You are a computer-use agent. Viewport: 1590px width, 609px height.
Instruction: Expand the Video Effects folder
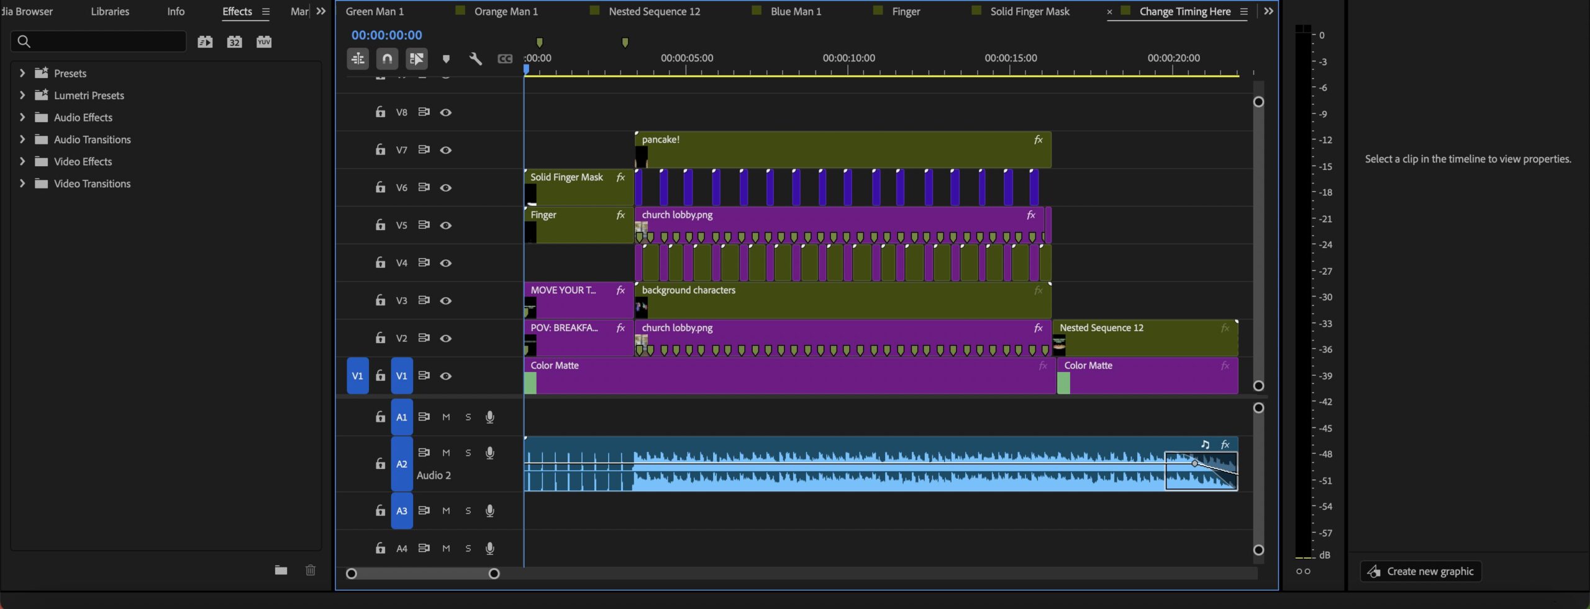pyautogui.click(x=22, y=161)
